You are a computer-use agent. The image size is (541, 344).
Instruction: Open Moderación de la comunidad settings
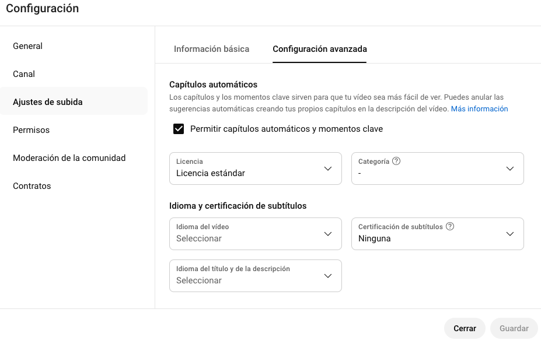click(69, 157)
